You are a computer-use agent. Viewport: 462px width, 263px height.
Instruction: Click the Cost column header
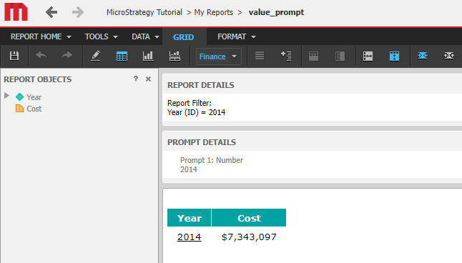(249, 218)
